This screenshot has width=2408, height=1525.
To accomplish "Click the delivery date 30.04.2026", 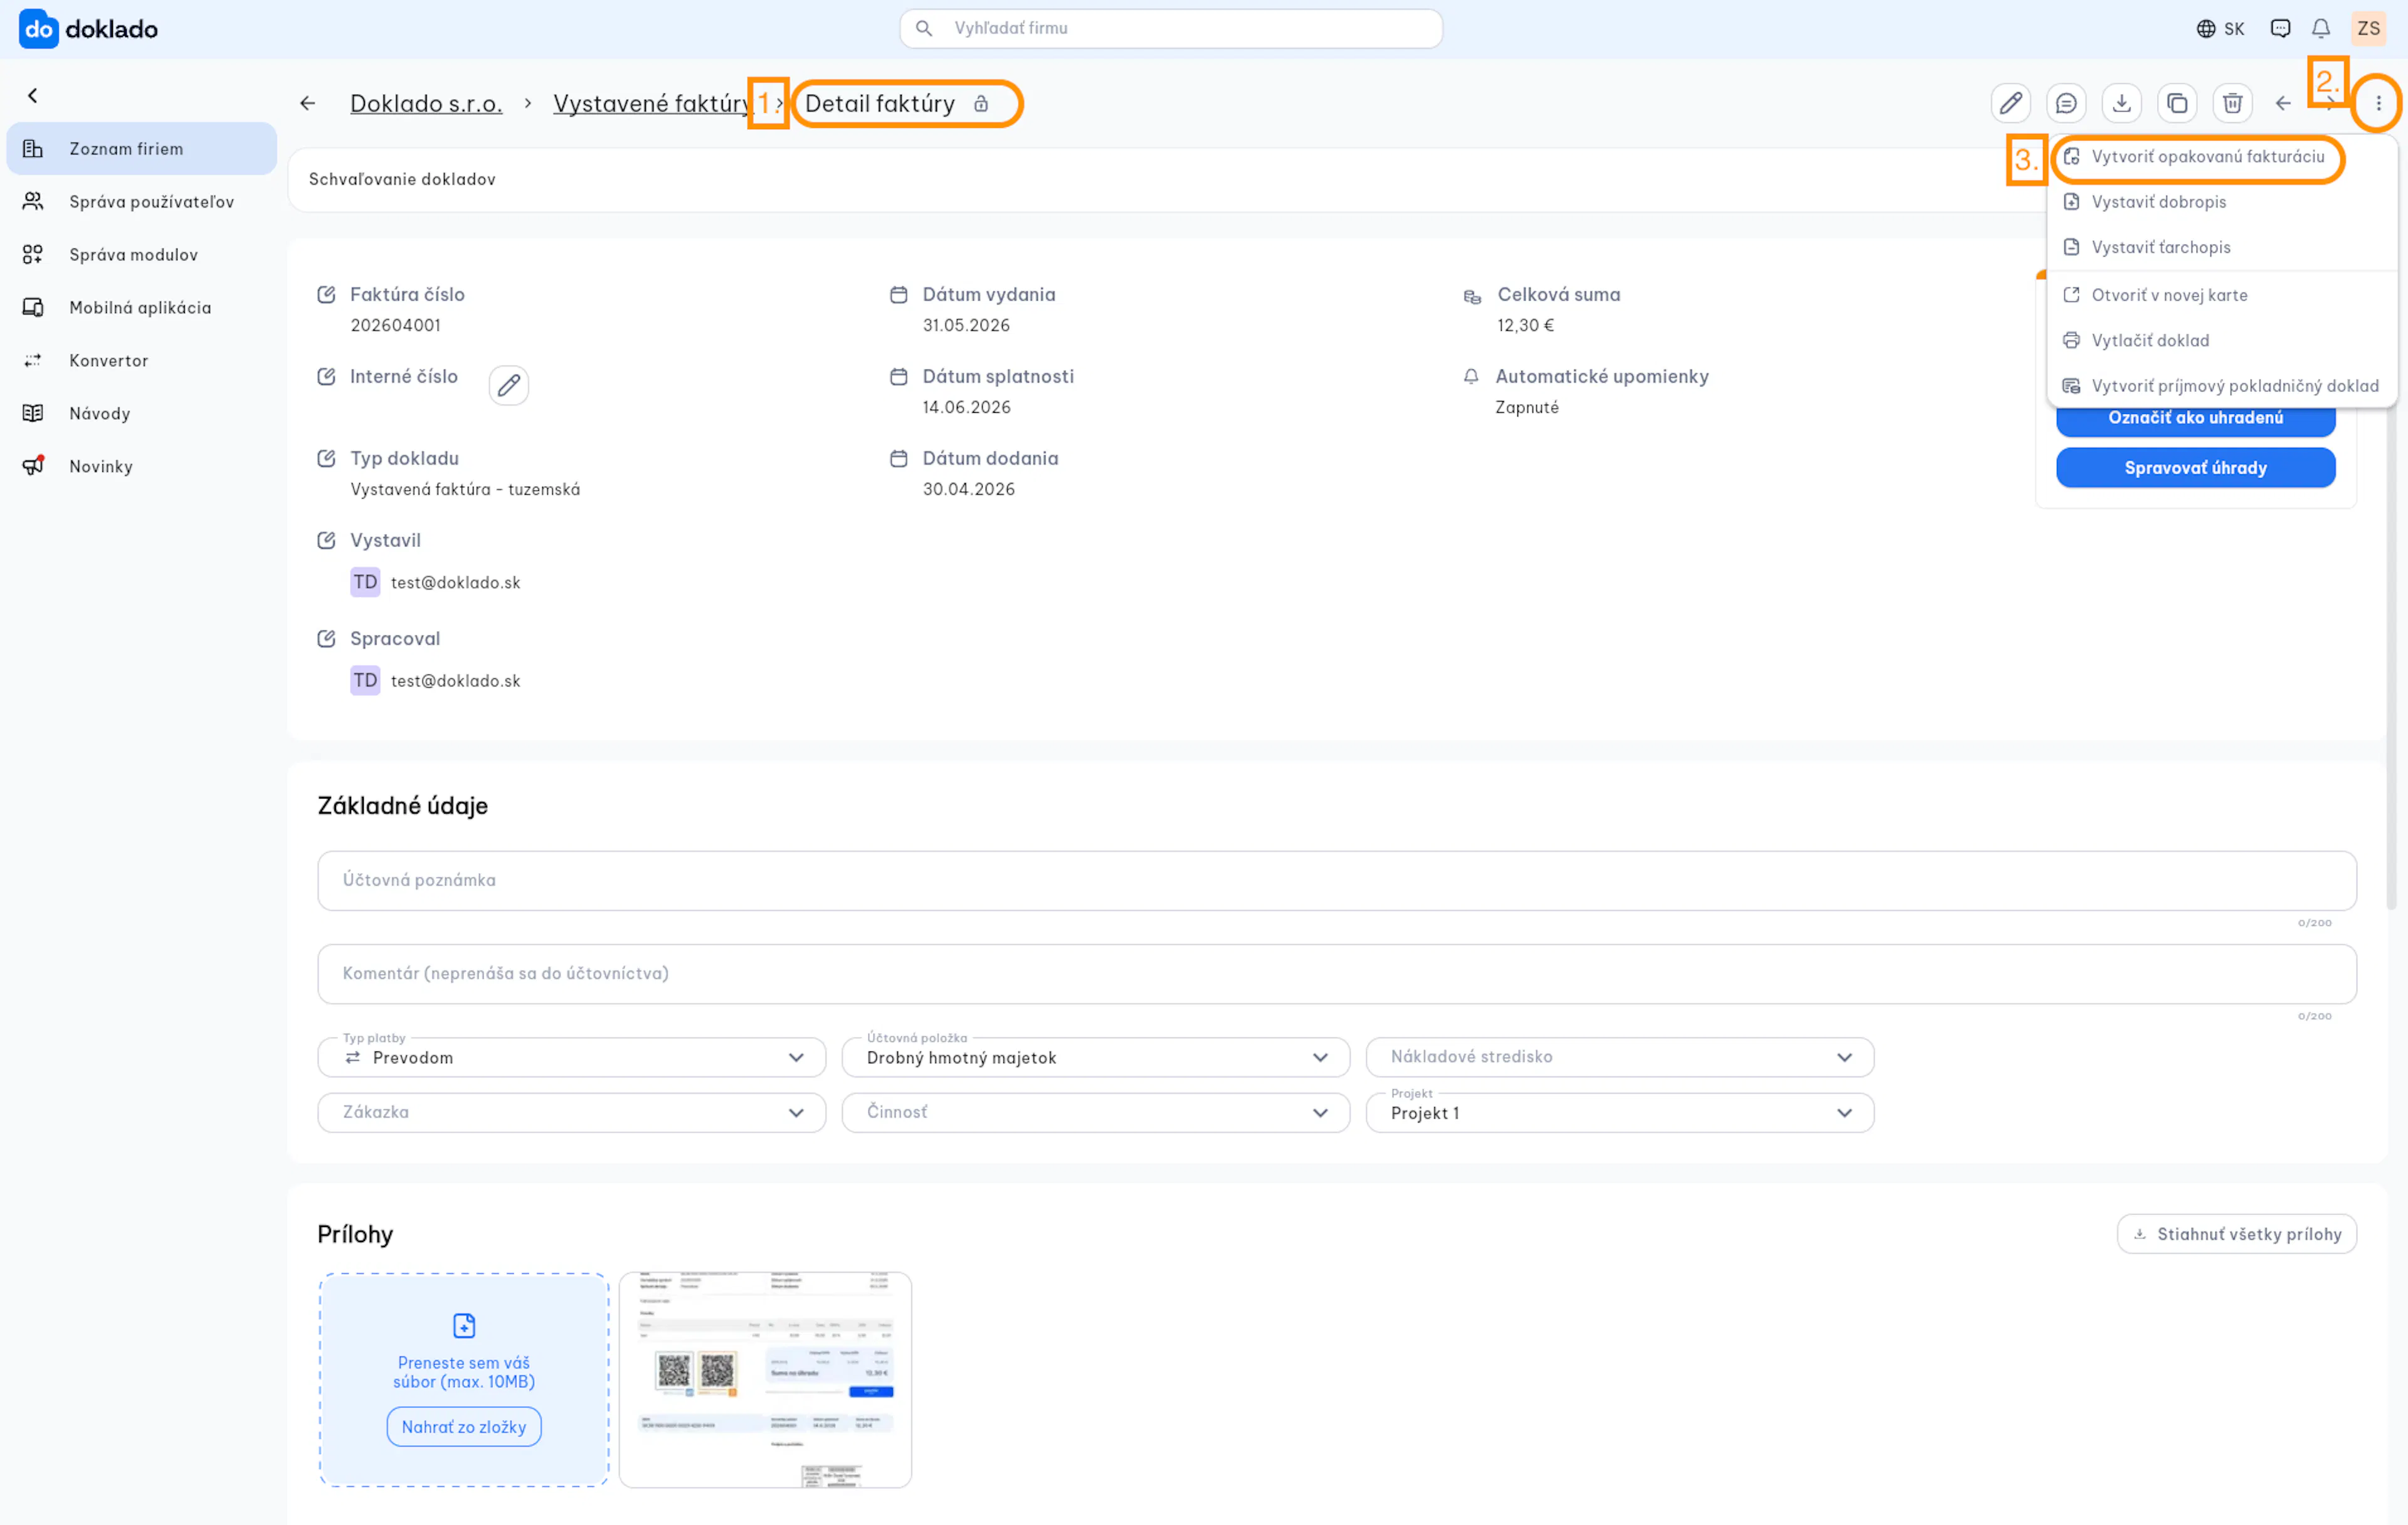I will tap(968, 491).
